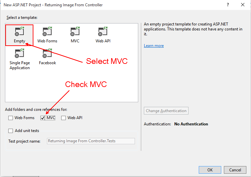251x177 pixels.
Task: Click the Empty template label text
Action: (x=20, y=41)
